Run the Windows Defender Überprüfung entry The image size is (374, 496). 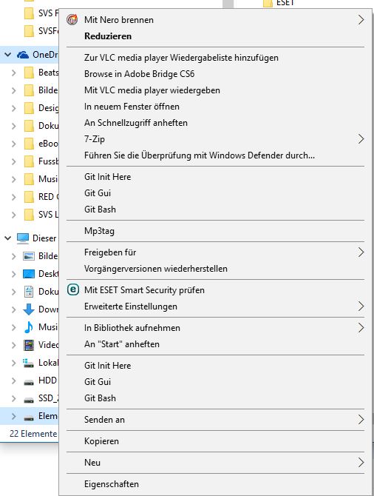click(215, 155)
